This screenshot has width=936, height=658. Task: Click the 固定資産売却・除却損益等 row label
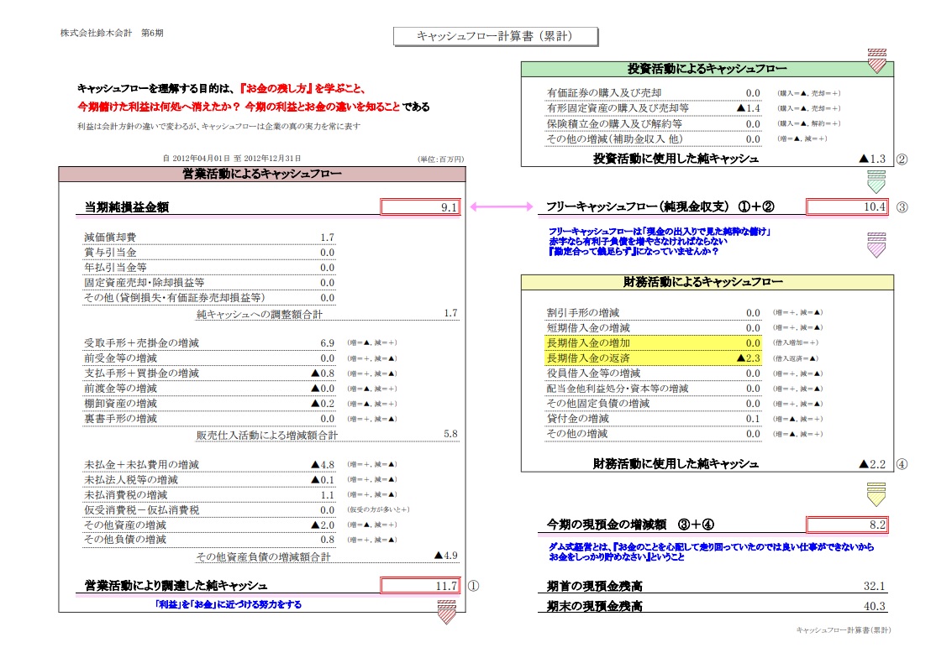point(144,283)
